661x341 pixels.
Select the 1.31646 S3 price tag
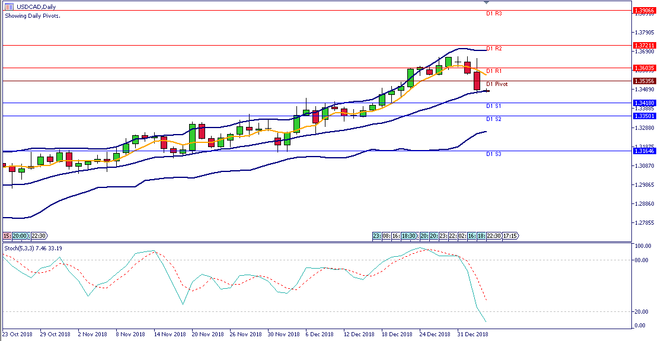tap(643, 151)
